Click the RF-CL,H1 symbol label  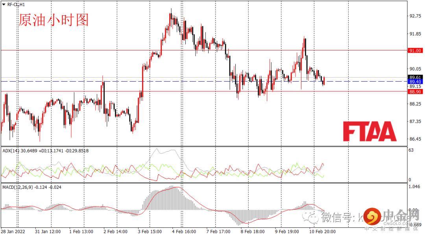(16, 5)
